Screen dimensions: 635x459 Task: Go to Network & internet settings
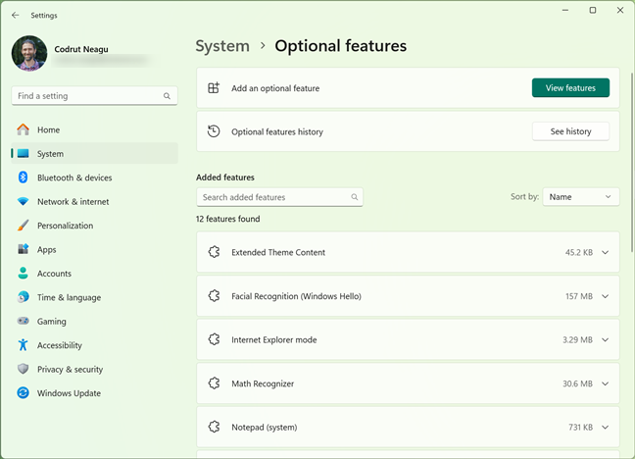(94, 201)
